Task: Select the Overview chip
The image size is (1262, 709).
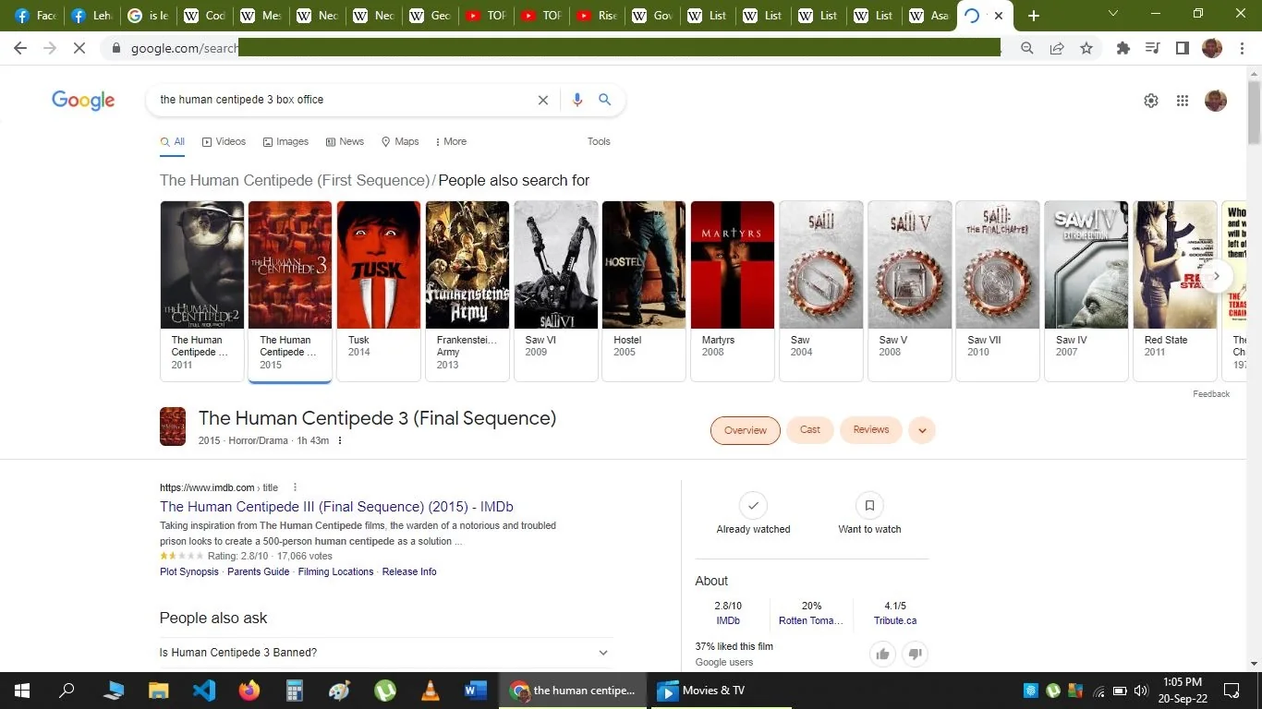Action: [x=746, y=430]
